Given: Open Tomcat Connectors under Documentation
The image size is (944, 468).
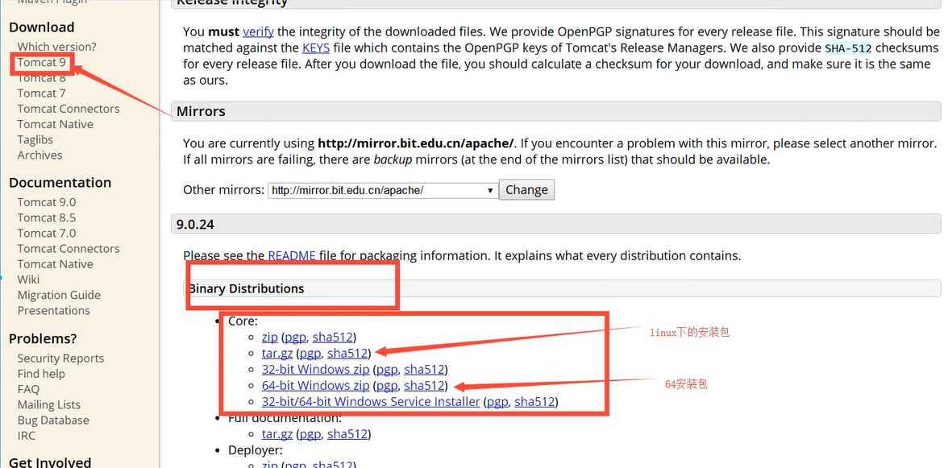Looking at the screenshot, I should coord(68,248).
